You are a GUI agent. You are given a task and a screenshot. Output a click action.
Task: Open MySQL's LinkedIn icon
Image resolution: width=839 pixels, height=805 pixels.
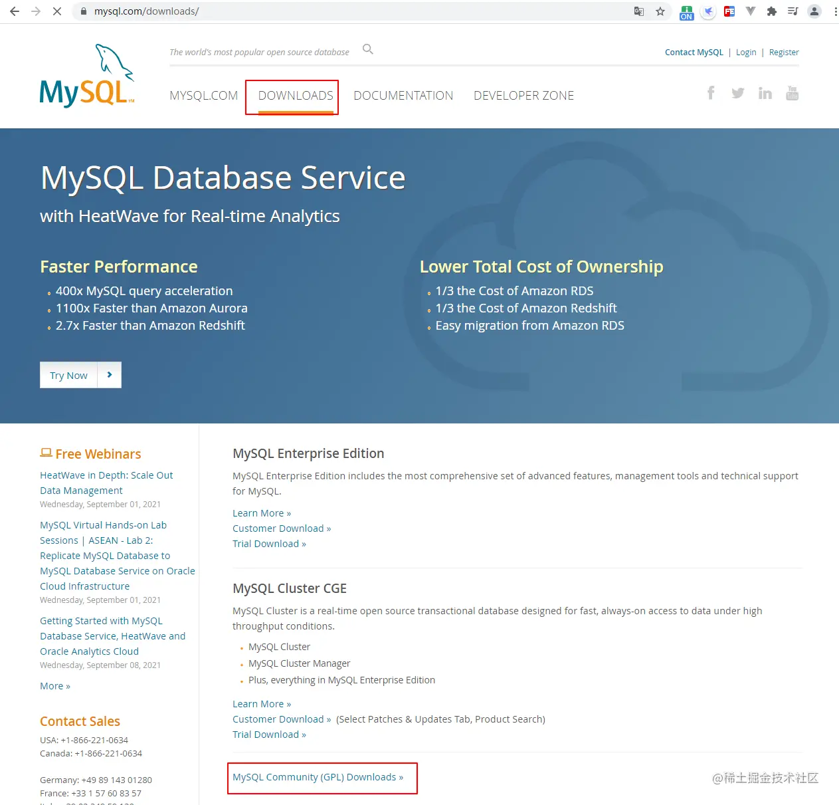tap(765, 93)
